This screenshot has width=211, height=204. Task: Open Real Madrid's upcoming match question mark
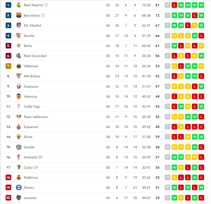(x=168, y=5)
